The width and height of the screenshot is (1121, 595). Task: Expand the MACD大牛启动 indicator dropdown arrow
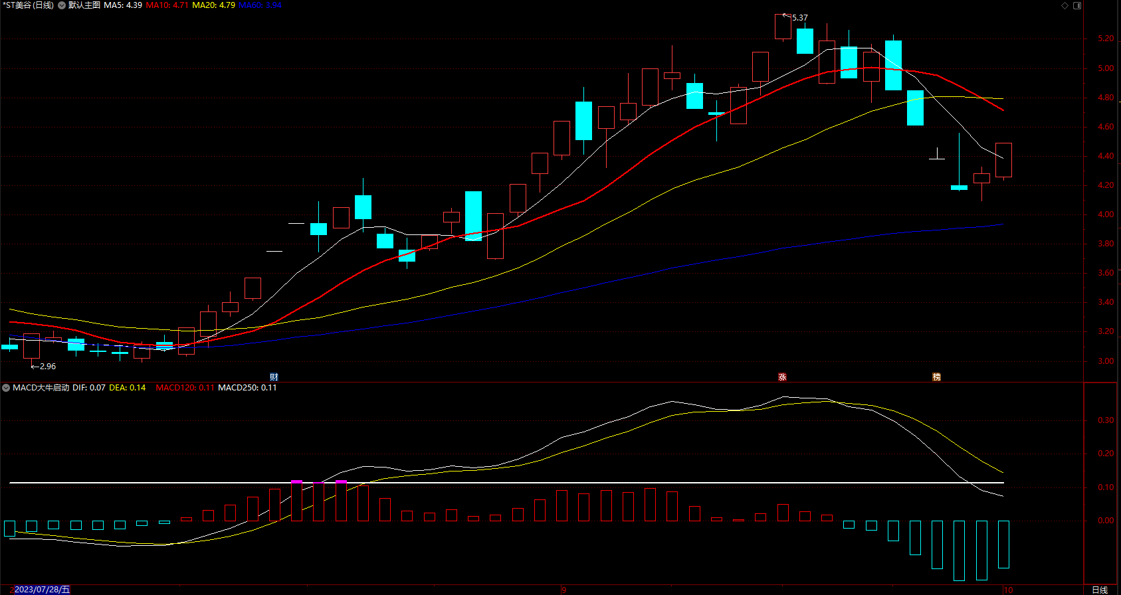[6, 388]
